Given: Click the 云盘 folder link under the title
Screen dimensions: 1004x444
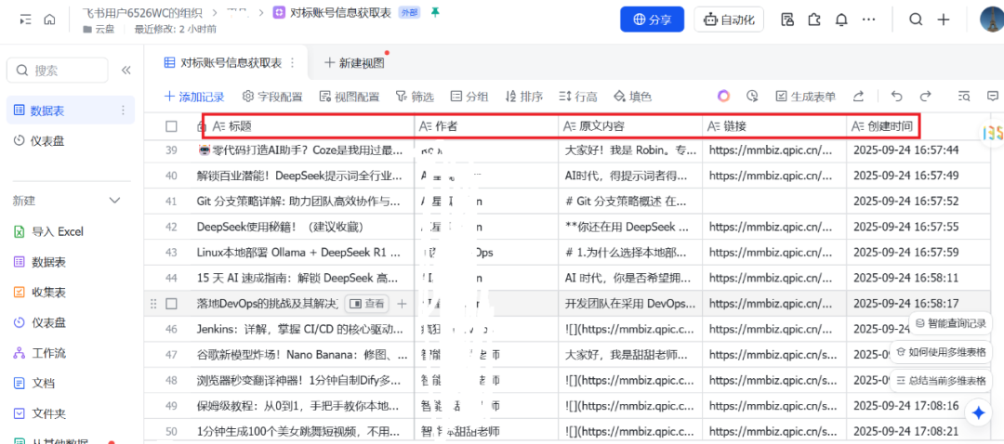Looking at the screenshot, I should pos(100,29).
